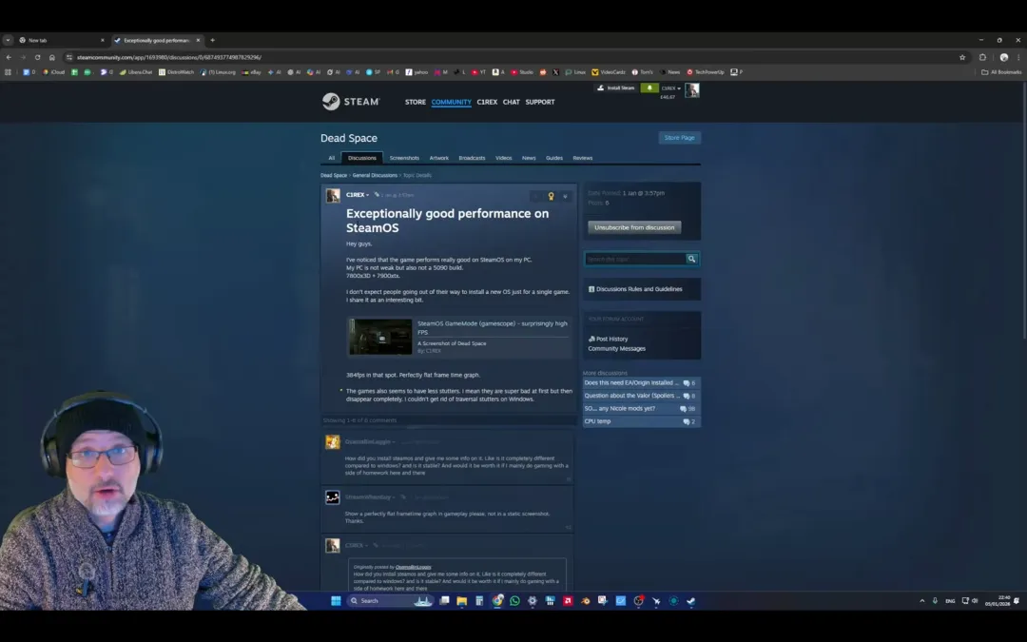Image resolution: width=1027 pixels, height=642 pixels.
Task: Open 'Does this need EA/Origin installed' discussion
Action: [x=641, y=382]
